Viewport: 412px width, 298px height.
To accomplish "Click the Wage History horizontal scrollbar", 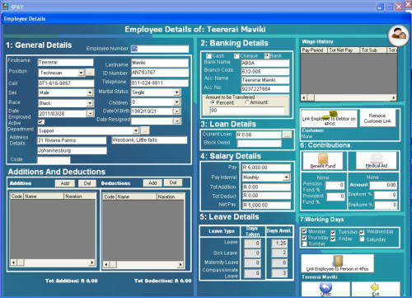I will [349, 97].
